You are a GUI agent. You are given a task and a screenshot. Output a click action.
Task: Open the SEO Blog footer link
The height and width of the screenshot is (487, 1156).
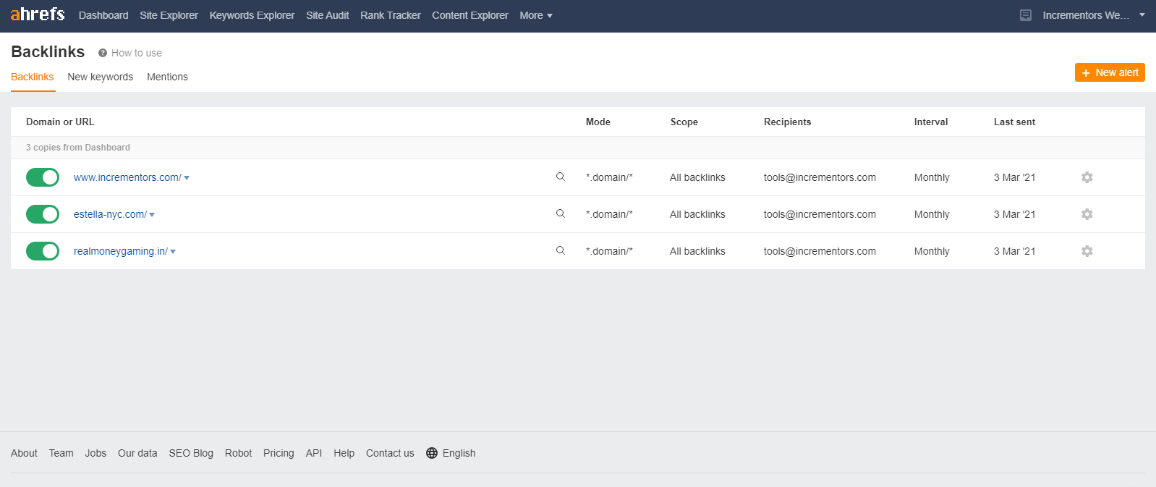tap(191, 453)
